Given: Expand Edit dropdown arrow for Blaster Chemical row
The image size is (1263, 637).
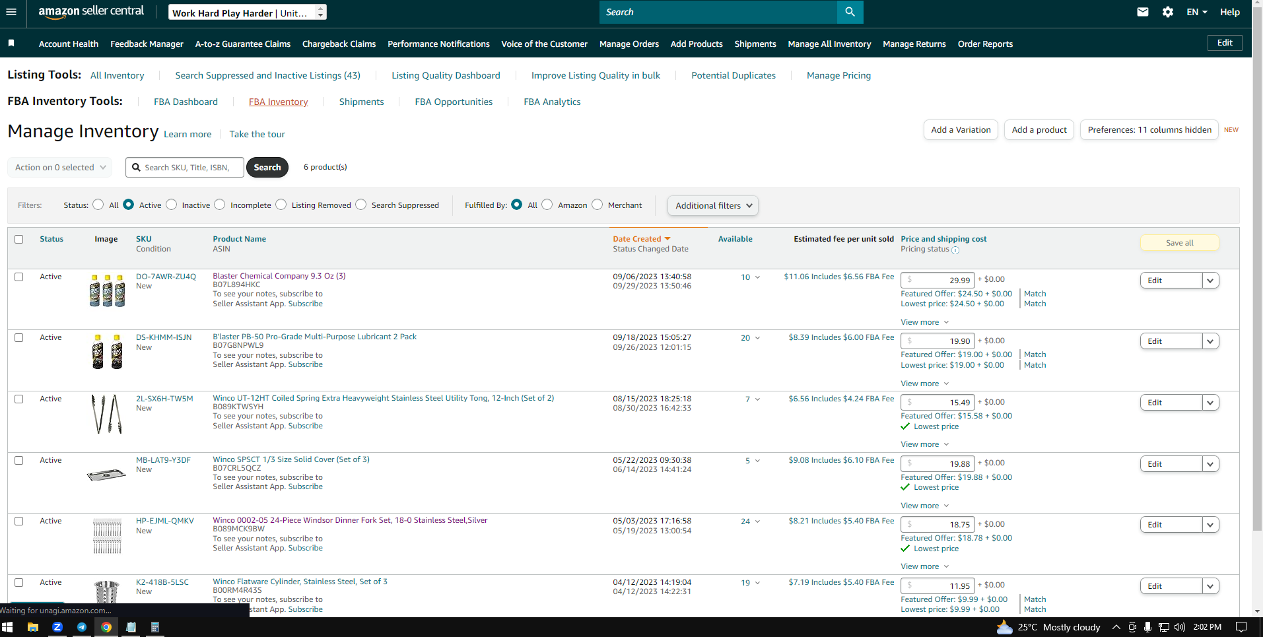Looking at the screenshot, I should coord(1210,281).
